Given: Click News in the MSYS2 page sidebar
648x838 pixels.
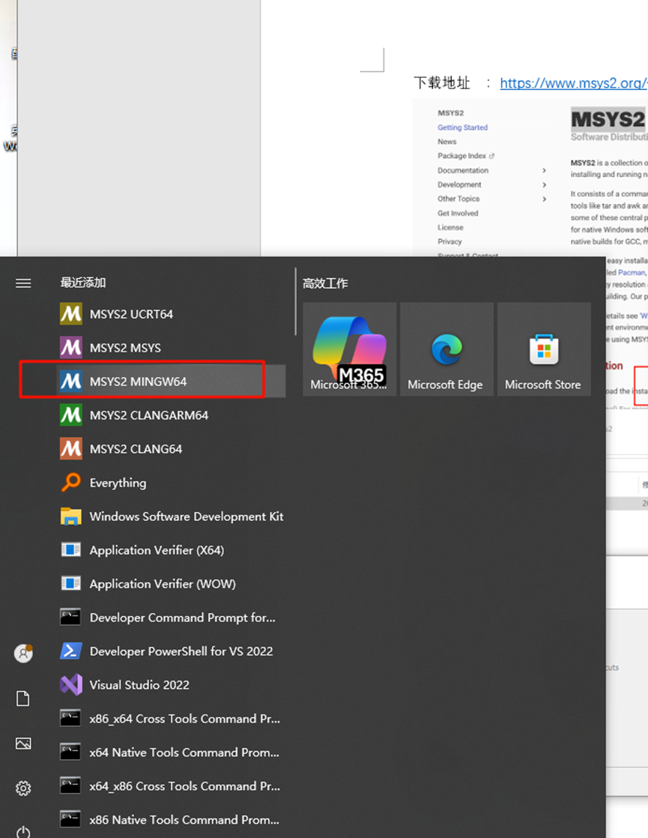Looking at the screenshot, I should [447, 142].
